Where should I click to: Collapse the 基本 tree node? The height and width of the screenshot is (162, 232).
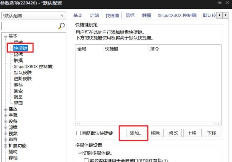coord(5,36)
